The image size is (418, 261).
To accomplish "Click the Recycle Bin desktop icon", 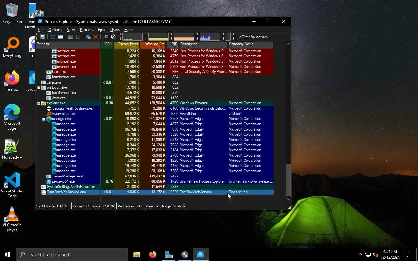I will click(12, 14).
